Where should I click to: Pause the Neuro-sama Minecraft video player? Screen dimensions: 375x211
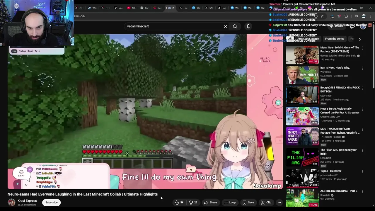[x=145, y=111]
